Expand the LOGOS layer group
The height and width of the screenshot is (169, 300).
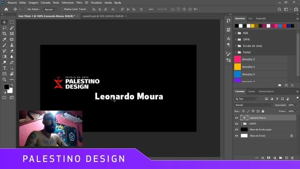click(241, 124)
